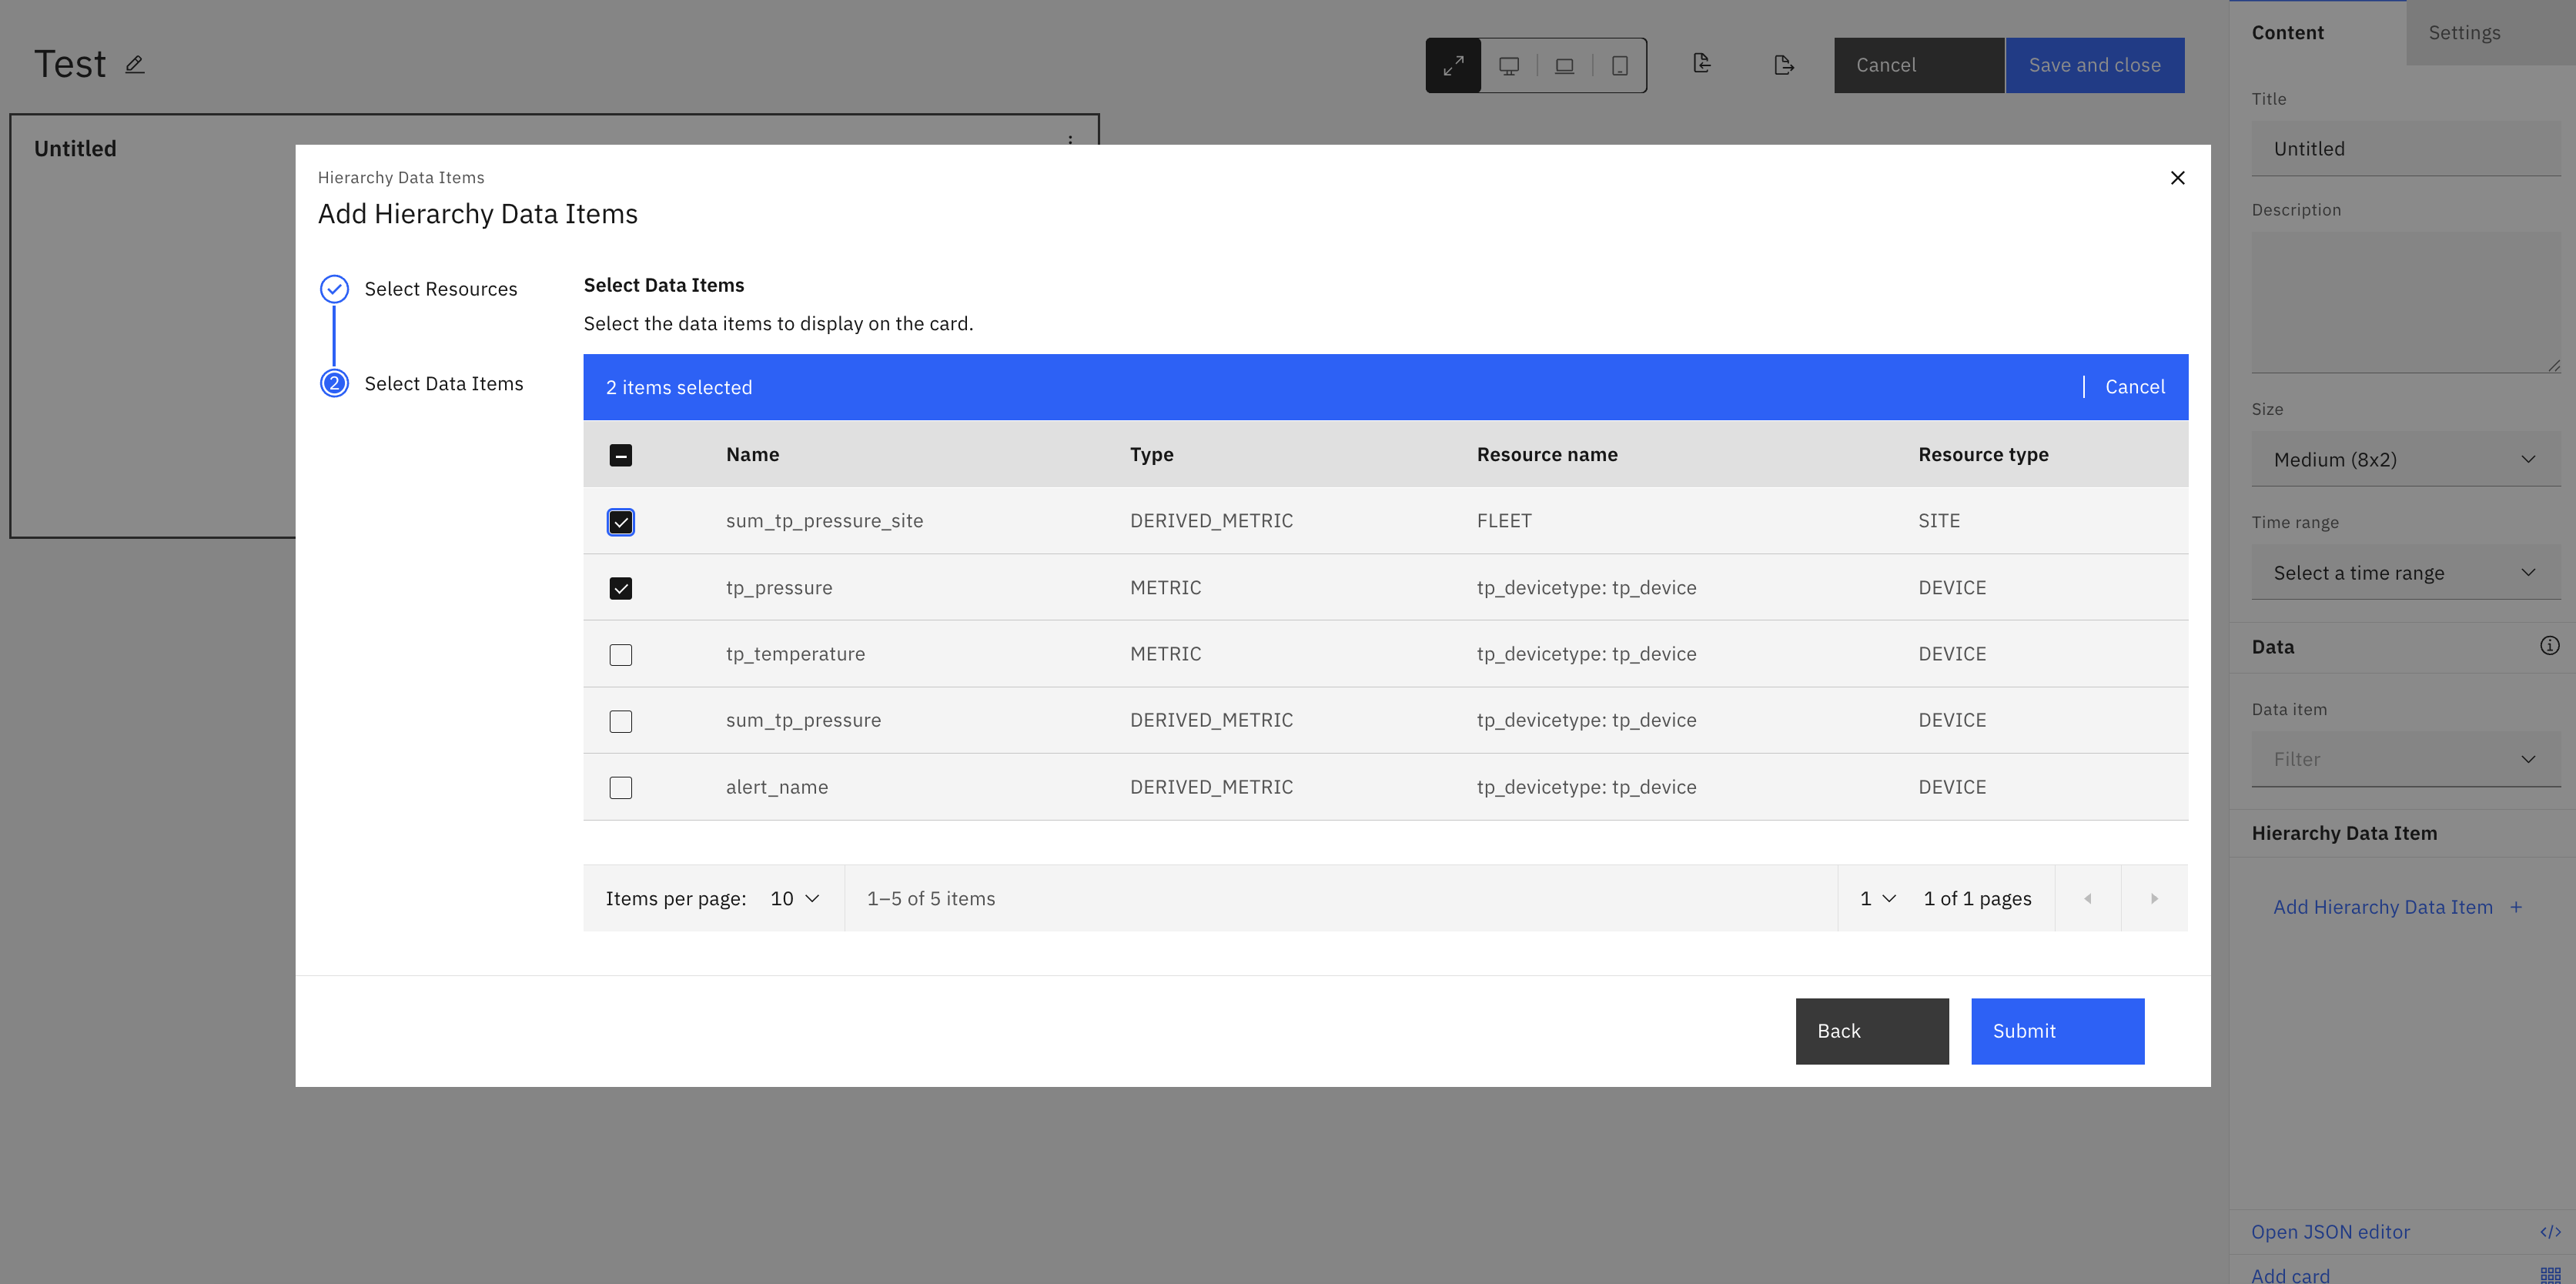Go to next page arrow
The image size is (2576, 1284).
(x=2154, y=898)
